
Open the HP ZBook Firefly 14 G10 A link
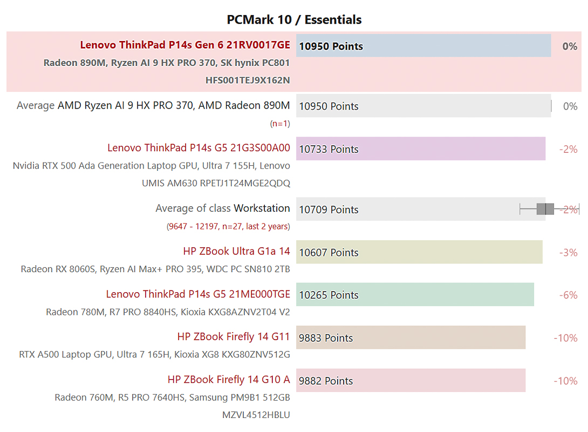229,380
